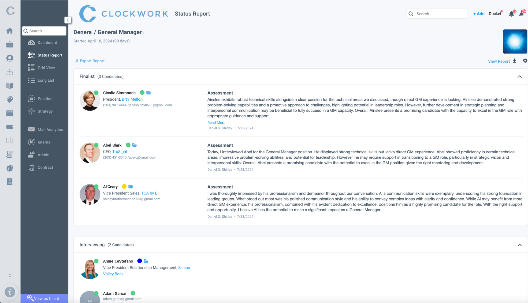Read More of Cinslie's assessment
This screenshot has width=528, height=303.
coord(216,123)
